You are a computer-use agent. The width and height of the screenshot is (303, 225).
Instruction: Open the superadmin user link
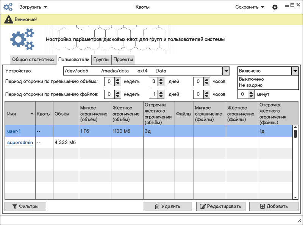20,143
